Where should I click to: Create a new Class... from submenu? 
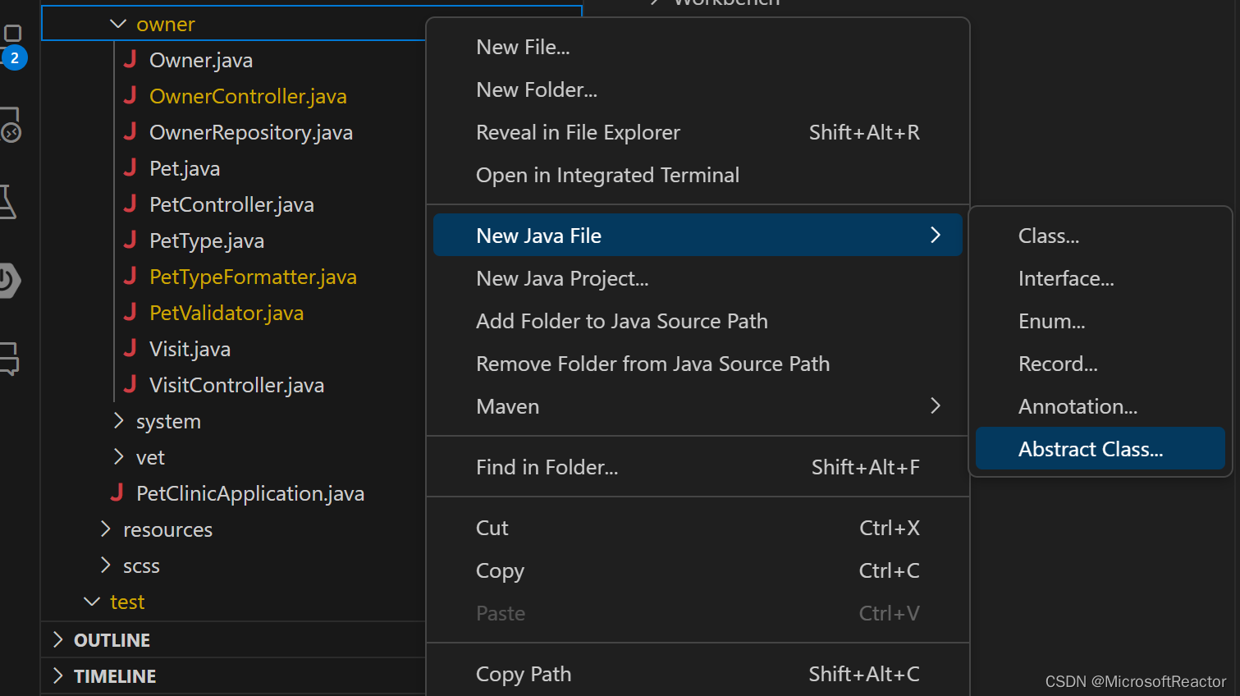click(x=1100, y=236)
